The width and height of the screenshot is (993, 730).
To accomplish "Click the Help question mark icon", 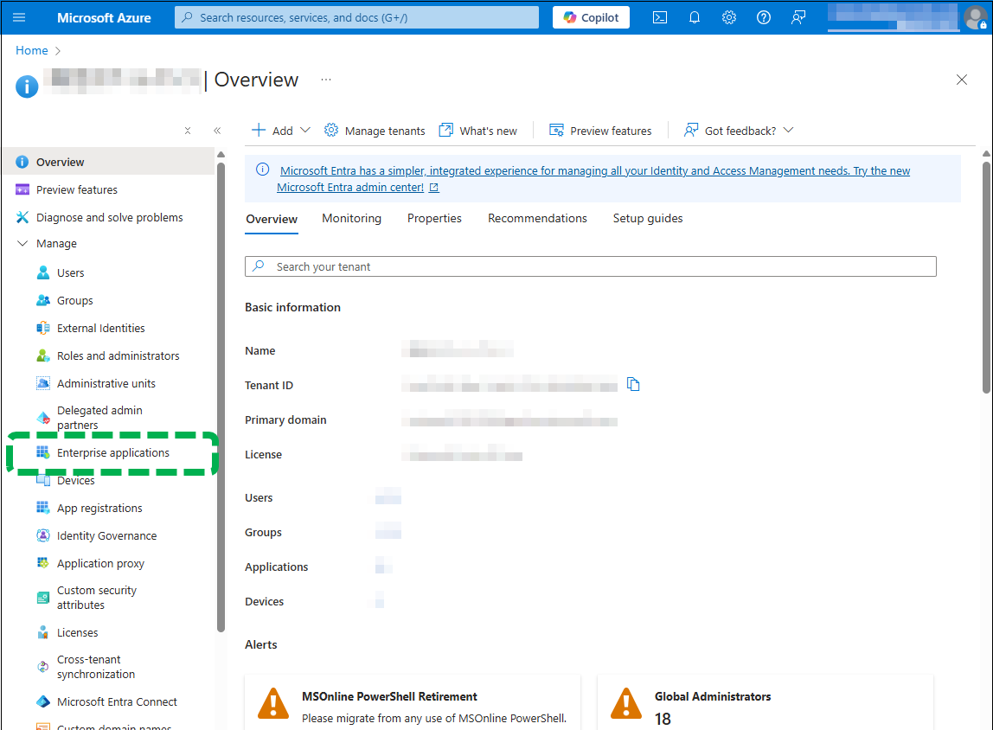I will click(x=764, y=17).
